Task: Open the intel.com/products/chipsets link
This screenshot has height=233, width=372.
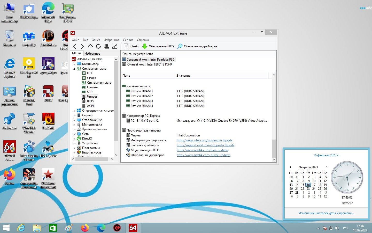Action: [204, 140]
